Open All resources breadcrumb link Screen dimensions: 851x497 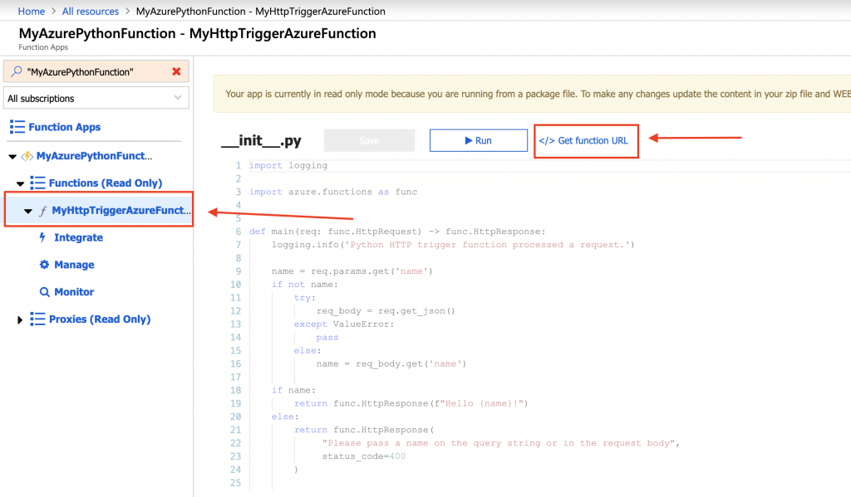click(90, 12)
